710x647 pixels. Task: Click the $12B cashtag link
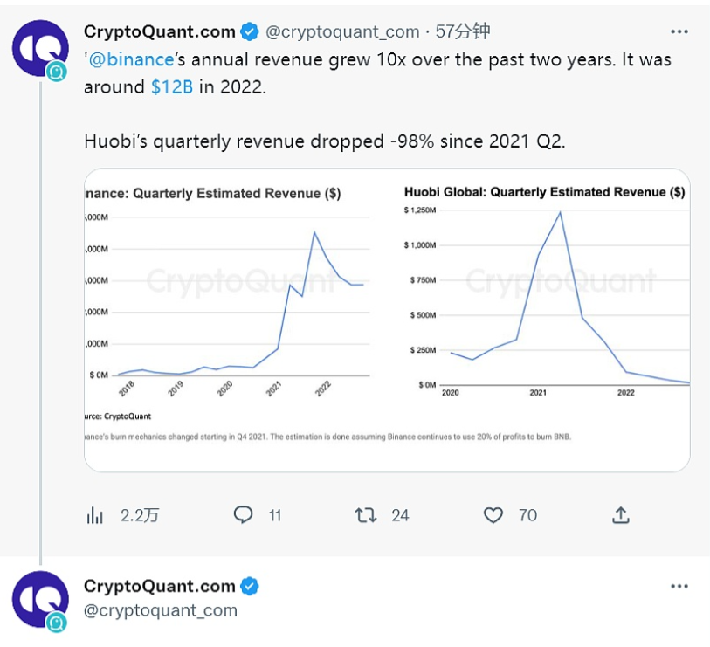click(x=171, y=87)
